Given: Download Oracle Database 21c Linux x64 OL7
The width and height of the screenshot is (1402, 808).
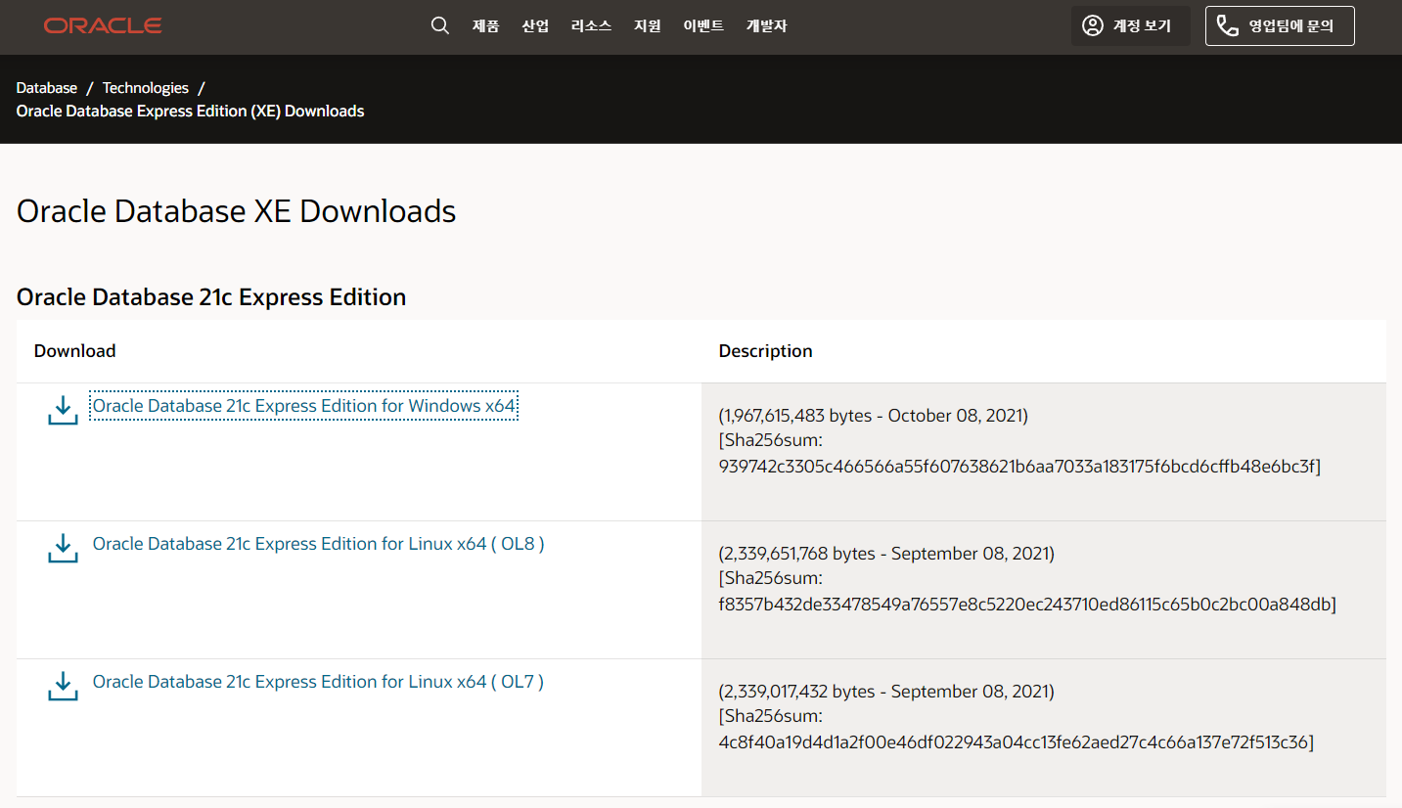Looking at the screenshot, I should tap(318, 681).
